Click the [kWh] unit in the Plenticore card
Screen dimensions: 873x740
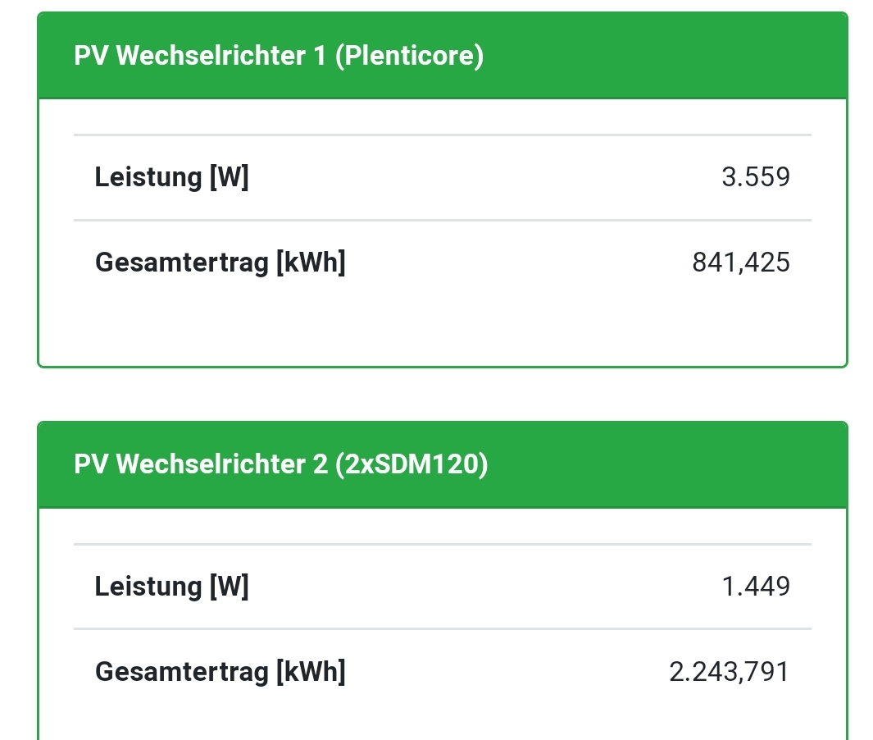point(311,263)
